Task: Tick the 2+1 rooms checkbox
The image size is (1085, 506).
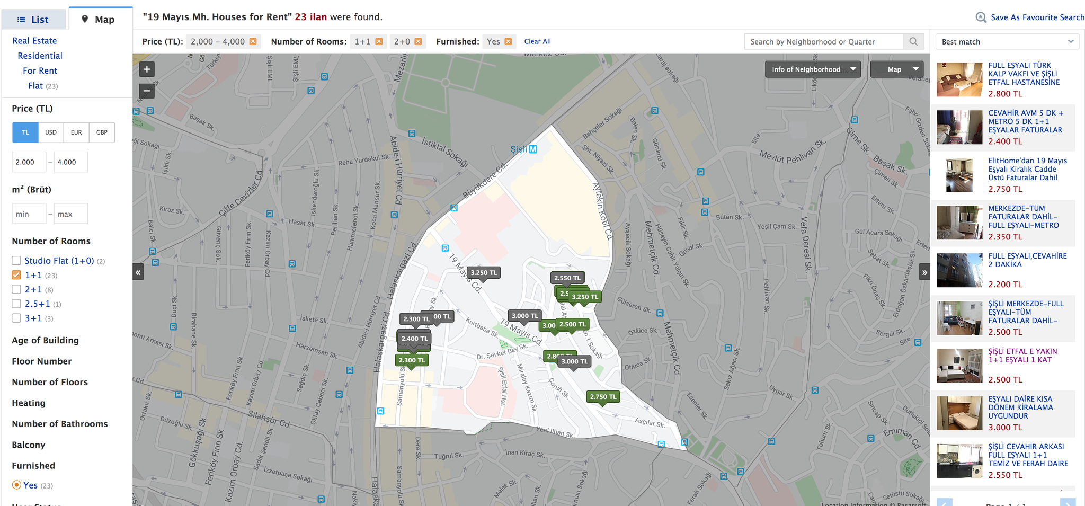Action: coord(16,289)
